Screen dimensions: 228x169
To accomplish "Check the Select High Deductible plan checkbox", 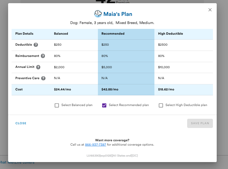I will 161,105.
